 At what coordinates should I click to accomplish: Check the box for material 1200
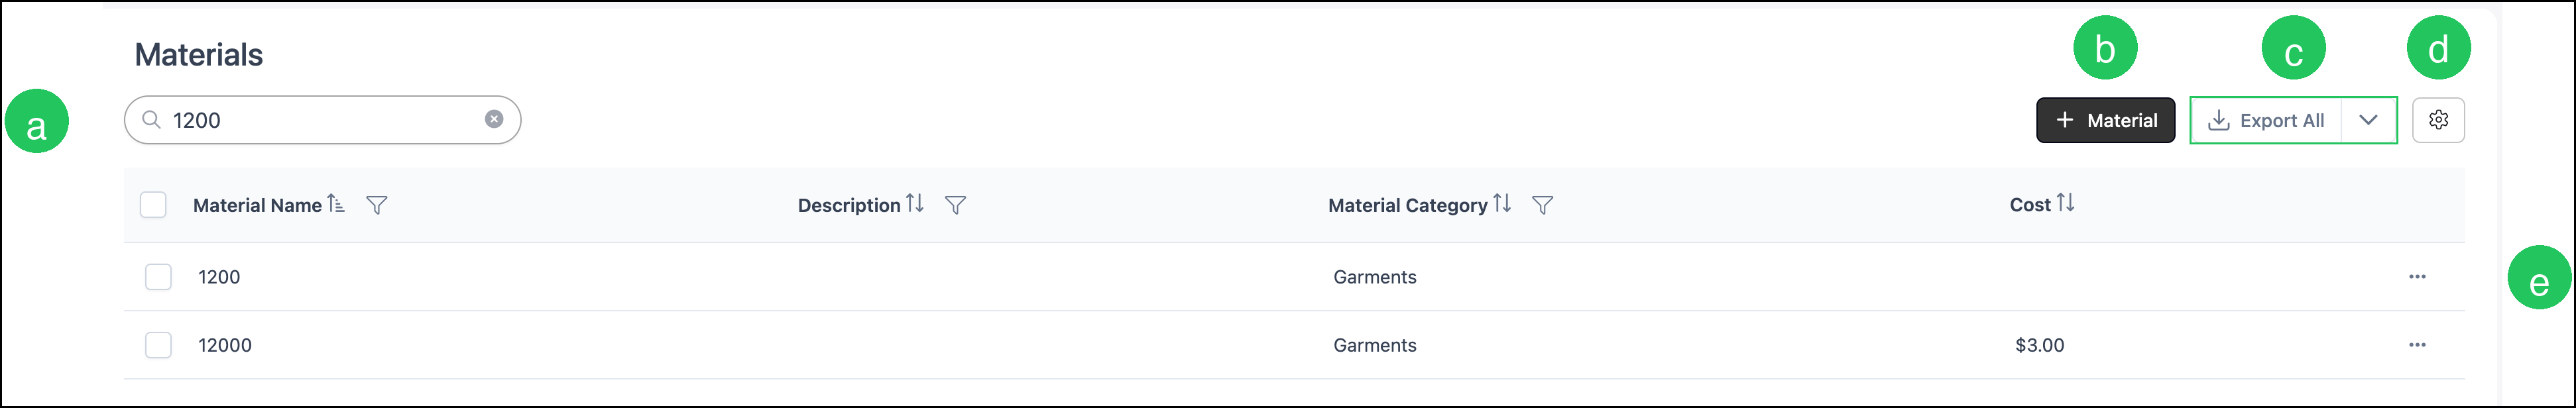[x=158, y=277]
